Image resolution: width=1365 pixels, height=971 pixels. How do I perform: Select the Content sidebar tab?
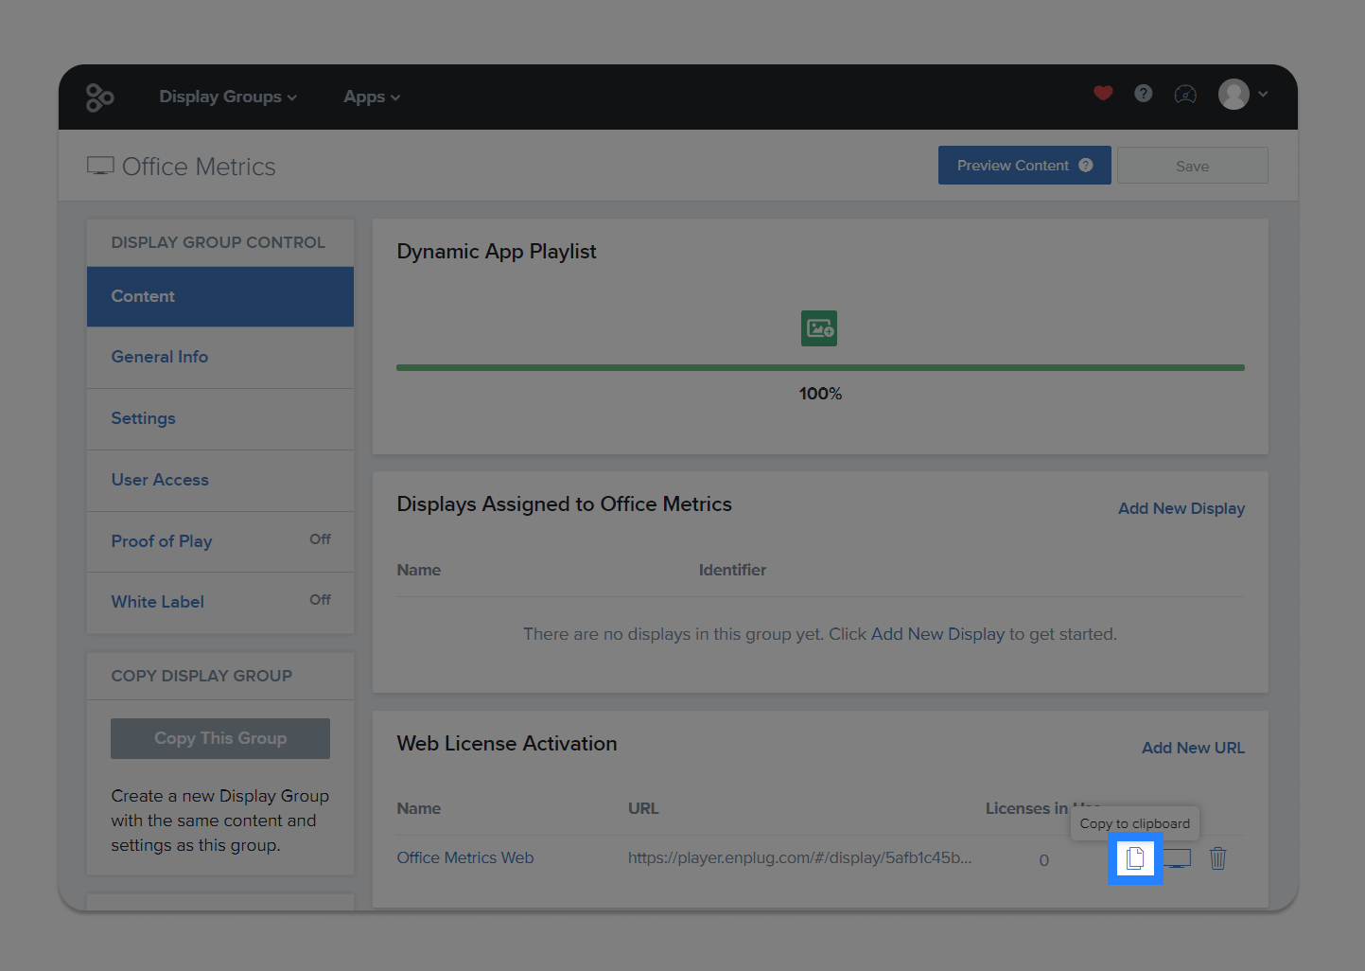(220, 296)
